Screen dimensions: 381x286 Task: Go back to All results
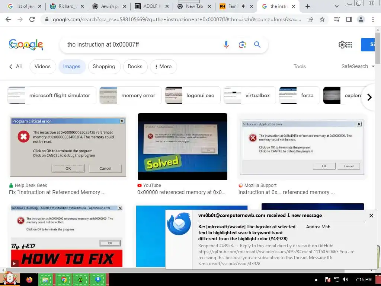click(16, 66)
